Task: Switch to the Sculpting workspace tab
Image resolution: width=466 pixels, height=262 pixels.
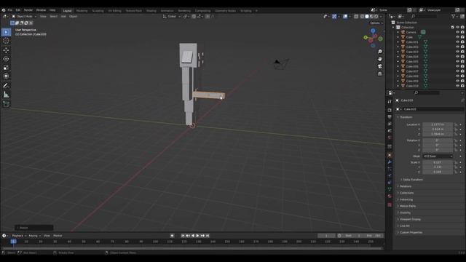Action: [x=98, y=11]
